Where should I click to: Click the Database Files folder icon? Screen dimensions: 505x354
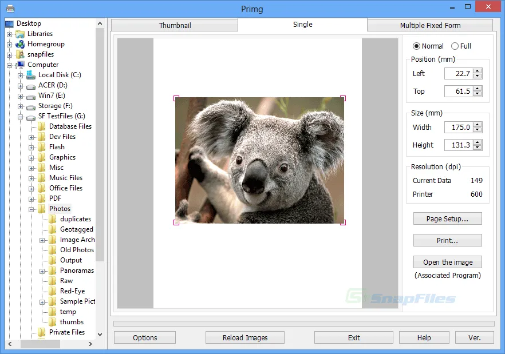pos(42,126)
